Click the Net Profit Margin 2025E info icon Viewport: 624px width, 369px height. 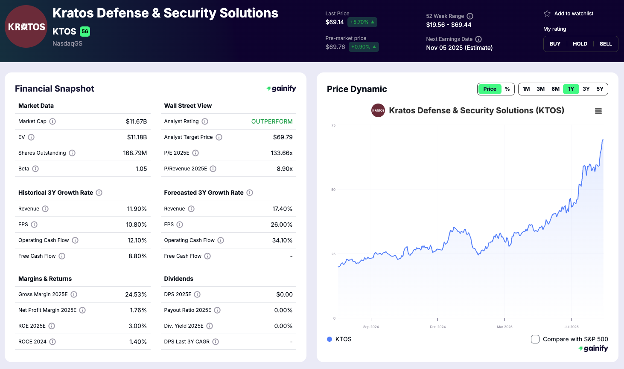click(82, 310)
